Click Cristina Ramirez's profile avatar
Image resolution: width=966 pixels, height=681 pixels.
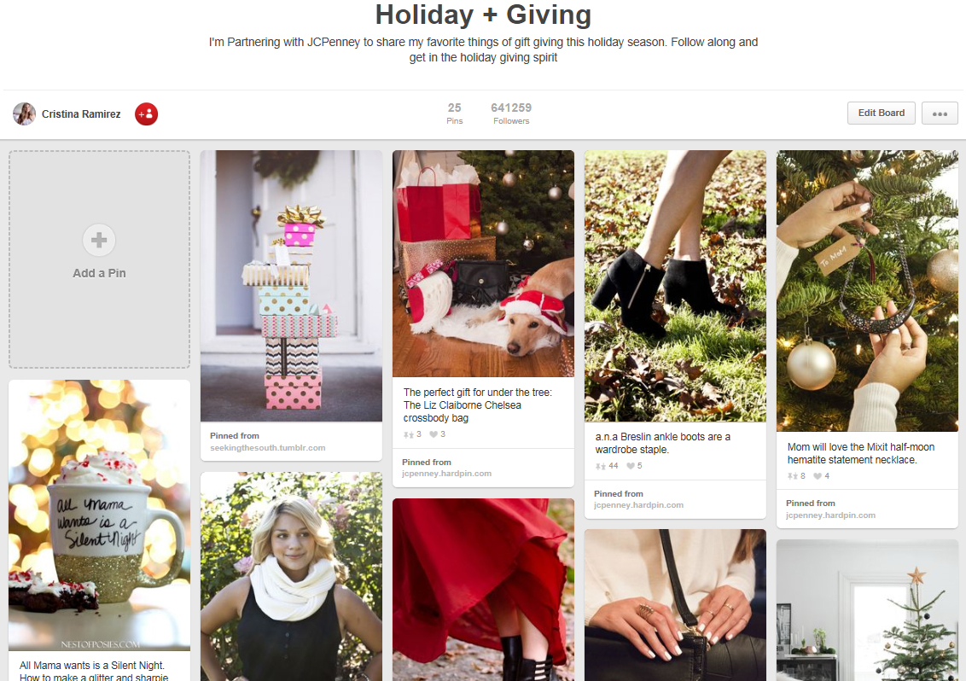click(x=24, y=114)
